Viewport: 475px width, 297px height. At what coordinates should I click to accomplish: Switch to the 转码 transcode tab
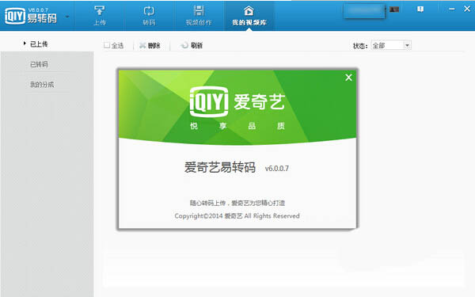[149, 16]
